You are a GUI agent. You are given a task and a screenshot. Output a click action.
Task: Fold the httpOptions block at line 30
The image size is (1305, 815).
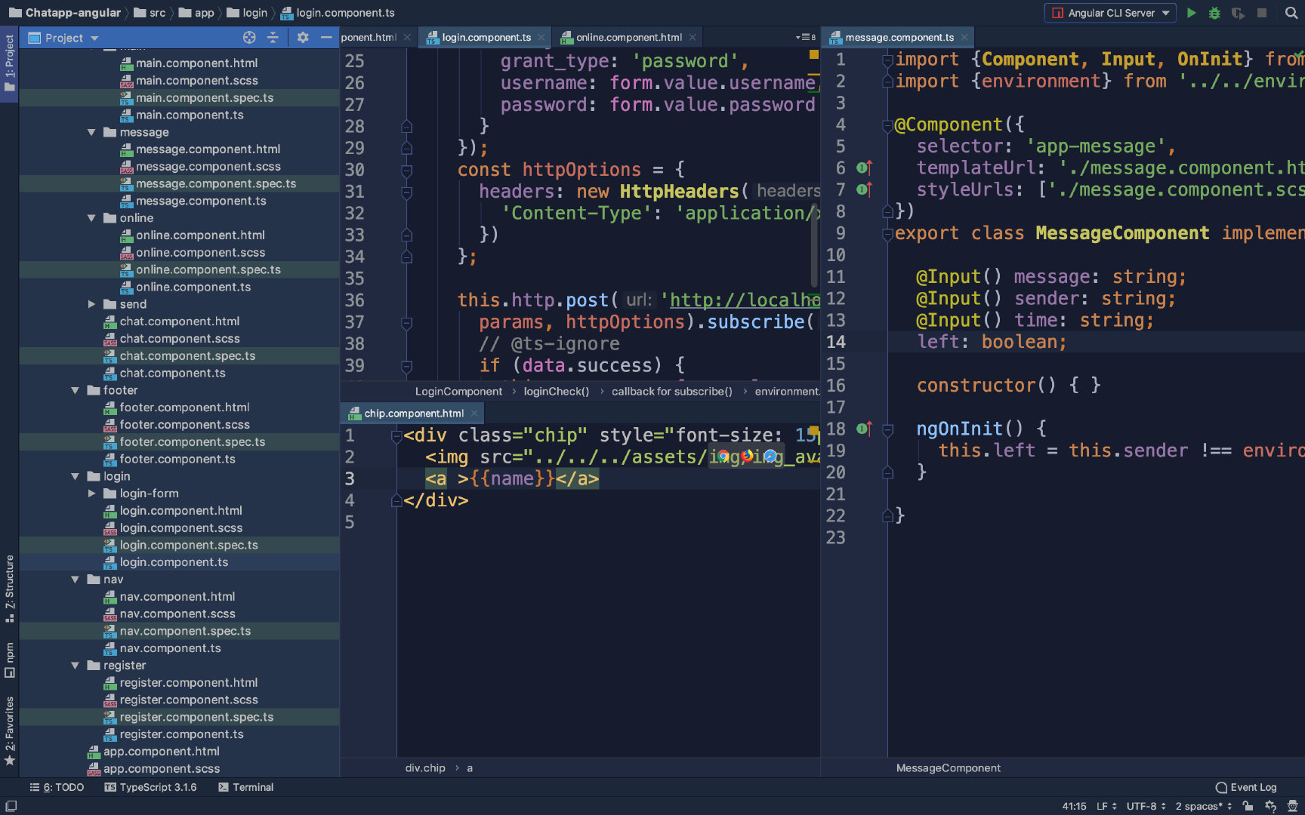[x=406, y=171]
